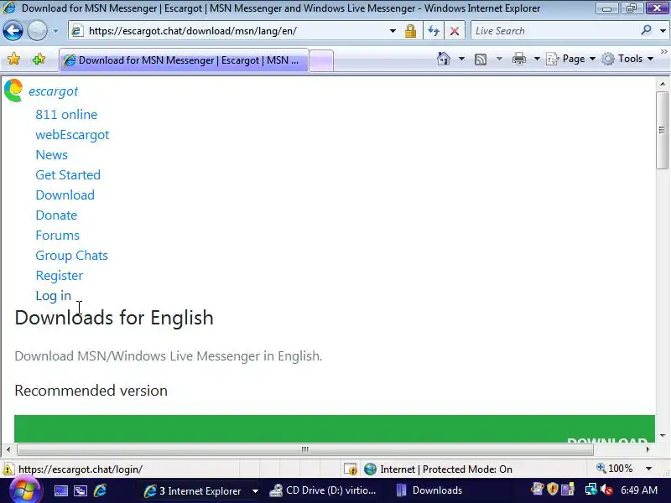The width and height of the screenshot is (671, 503).
Task: Click Internet Protected Mode zone indicator
Action: point(438,469)
